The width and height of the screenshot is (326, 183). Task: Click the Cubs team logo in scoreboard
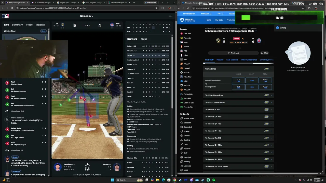[x=112, y=25]
